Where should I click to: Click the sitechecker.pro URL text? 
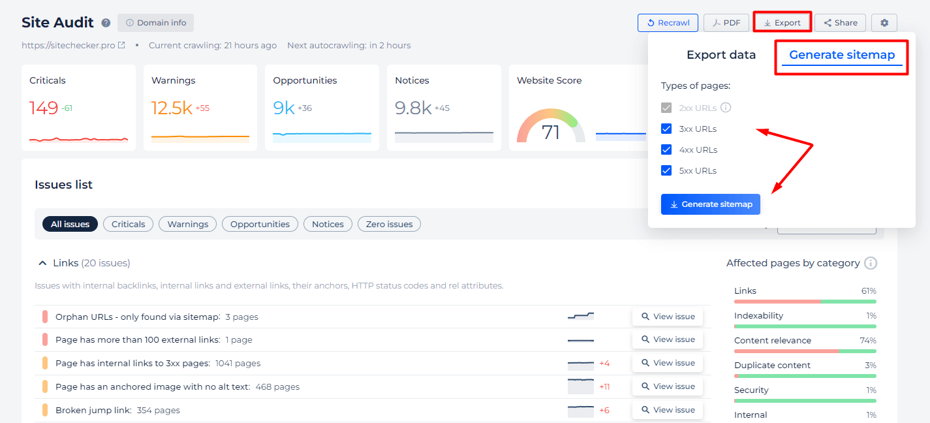(x=69, y=46)
